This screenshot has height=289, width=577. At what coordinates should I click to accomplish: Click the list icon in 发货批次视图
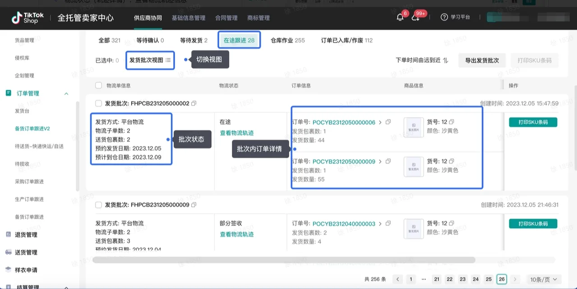(168, 60)
